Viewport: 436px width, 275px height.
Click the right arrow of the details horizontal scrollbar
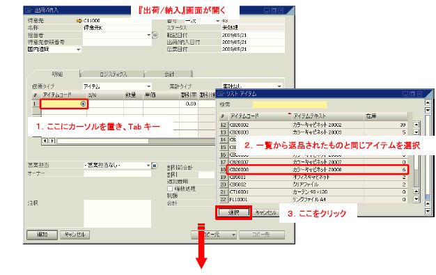(x=52, y=141)
